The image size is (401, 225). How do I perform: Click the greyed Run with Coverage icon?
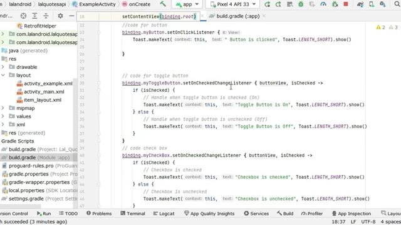312,4
